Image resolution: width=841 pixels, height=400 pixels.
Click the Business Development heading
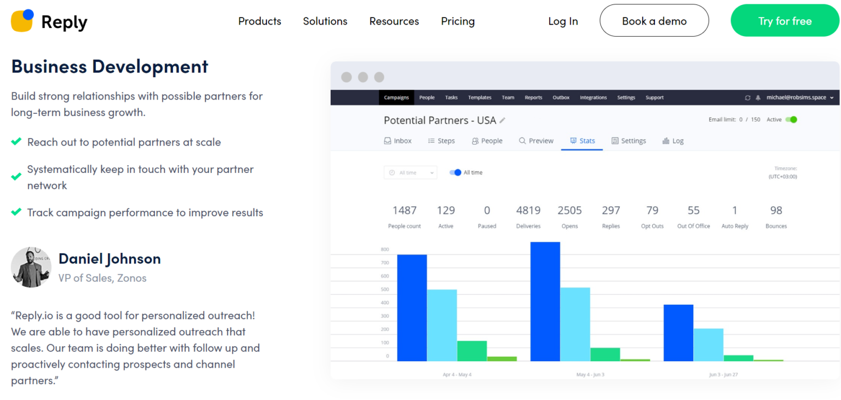tap(110, 66)
